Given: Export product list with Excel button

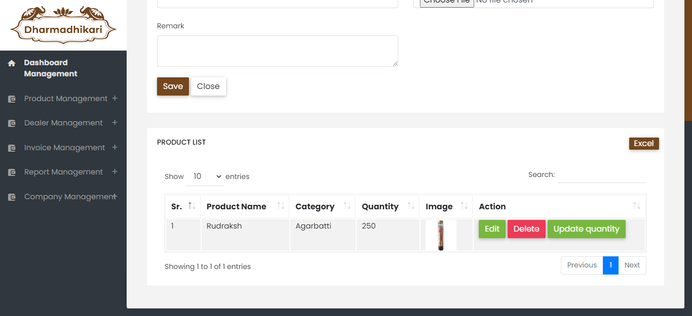Looking at the screenshot, I should point(644,144).
